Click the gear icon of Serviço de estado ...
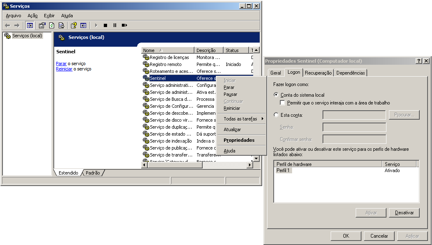 point(146,134)
